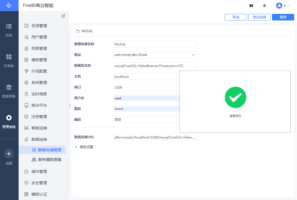The image size is (297, 200).
Task: Open the 驱动 driver dropdown
Action: tap(154, 55)
